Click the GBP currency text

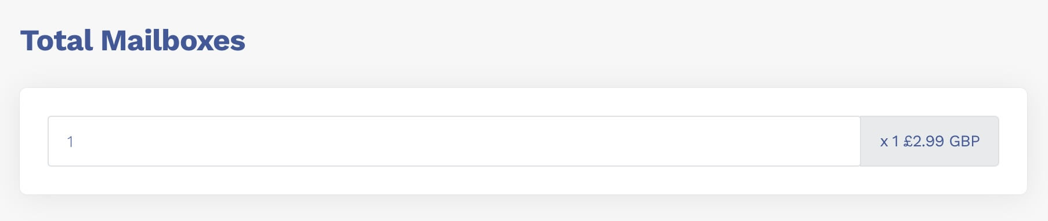[x=964, y=141]
